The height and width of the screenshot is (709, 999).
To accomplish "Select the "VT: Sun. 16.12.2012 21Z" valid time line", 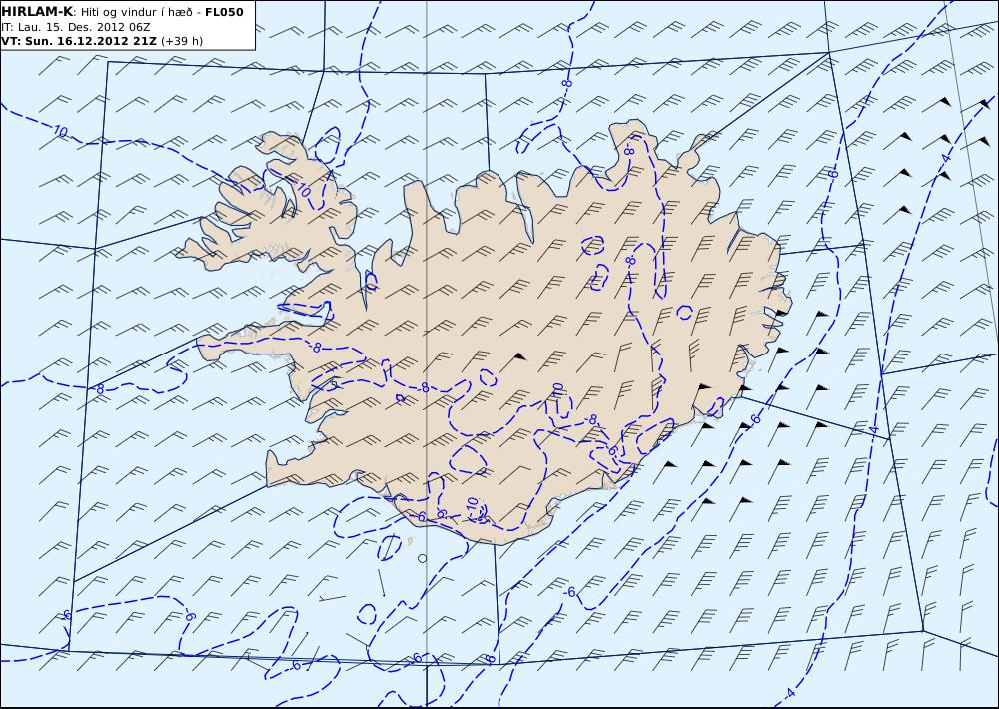I will point(79,41).
